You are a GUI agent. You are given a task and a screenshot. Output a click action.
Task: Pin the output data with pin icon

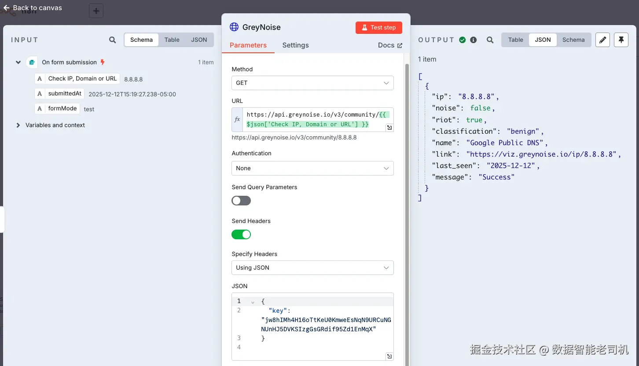tap(621, 40)
